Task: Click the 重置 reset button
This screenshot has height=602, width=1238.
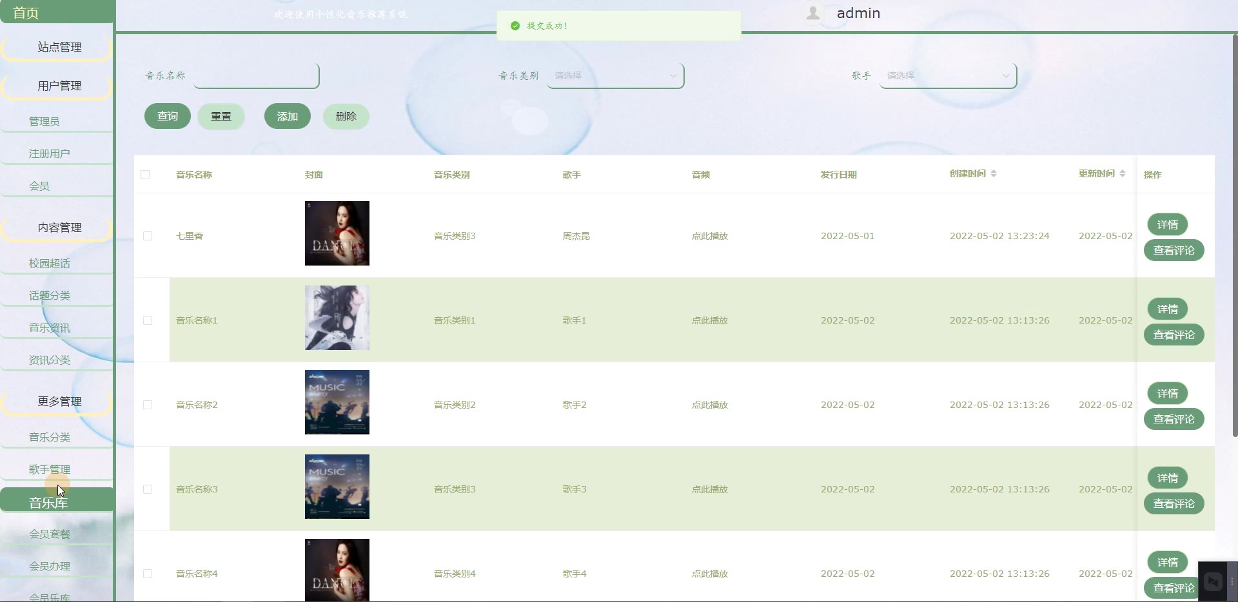Action: pos(221,116)
